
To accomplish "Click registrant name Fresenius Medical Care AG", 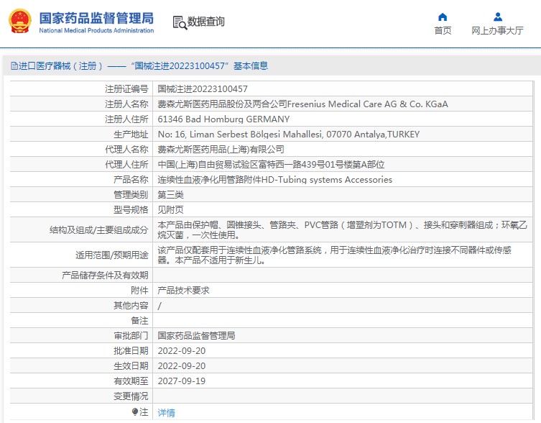I will point(302,104).
